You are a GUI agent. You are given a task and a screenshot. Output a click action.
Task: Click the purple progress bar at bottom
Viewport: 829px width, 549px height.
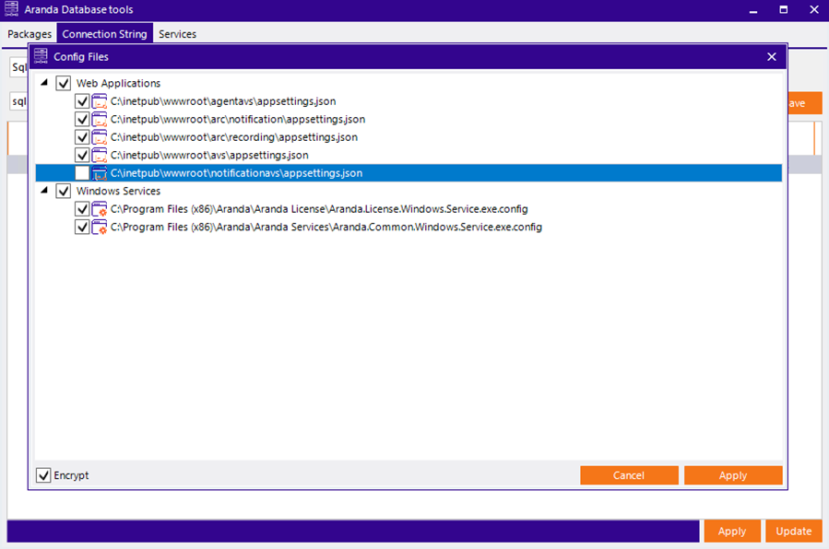(353, 531)
